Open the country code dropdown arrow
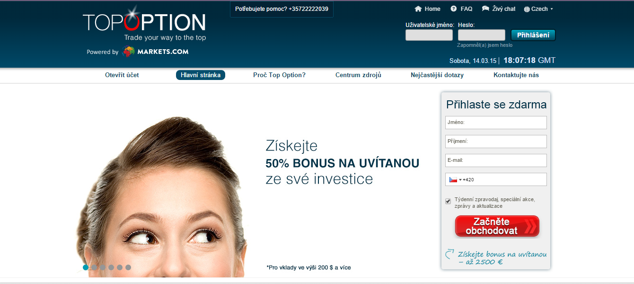This screenshot has height=284, width=634. click(460, 180)
